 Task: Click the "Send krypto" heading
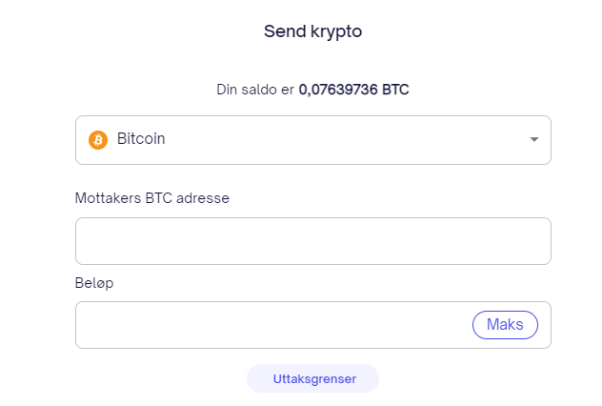click(313, 31)
